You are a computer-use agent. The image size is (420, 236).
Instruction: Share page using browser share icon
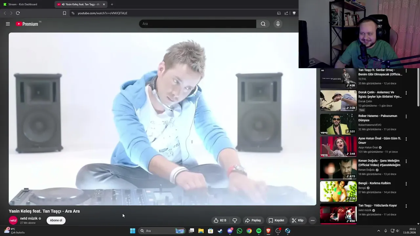pos(286,13)
